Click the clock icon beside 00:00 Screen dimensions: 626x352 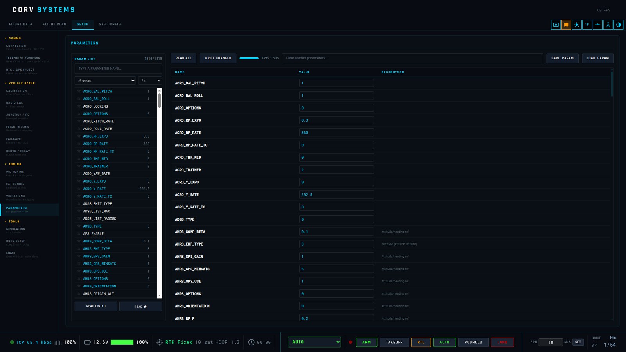pyautogui.click(x=252, y=342)
